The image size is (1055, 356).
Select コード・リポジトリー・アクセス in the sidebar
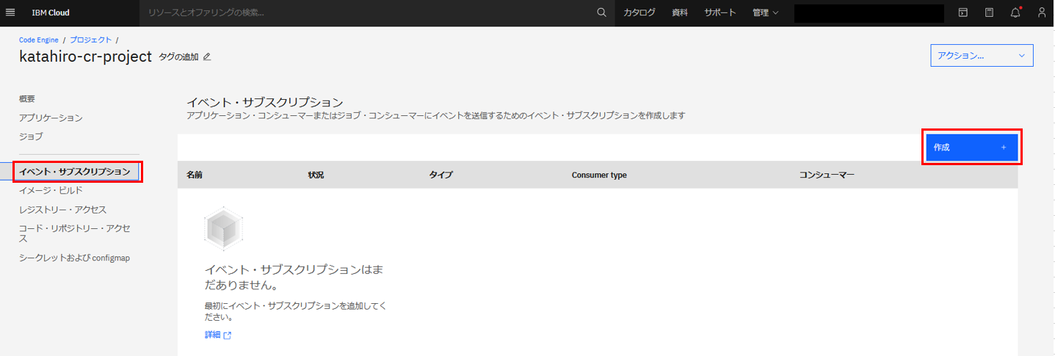(75, 233)
